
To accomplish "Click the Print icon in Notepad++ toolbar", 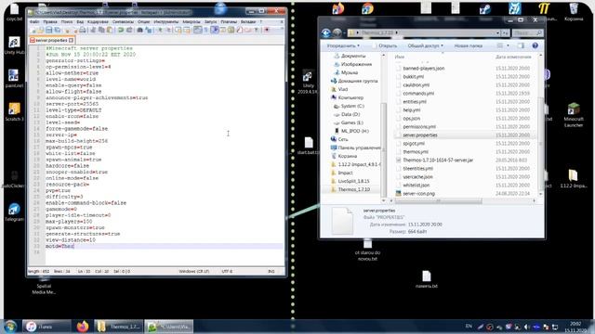I will pos(83,30).
